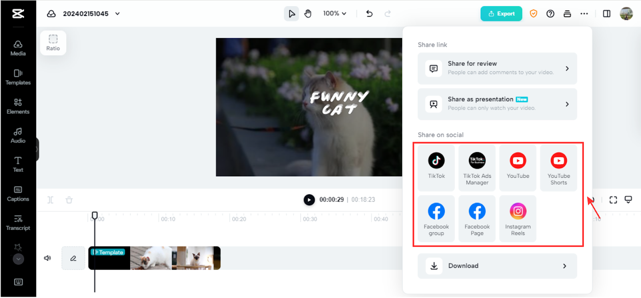Click the delete trash icon above timeline
The width and height of the screenshot is (641, 298).
(x=69, y=200)
